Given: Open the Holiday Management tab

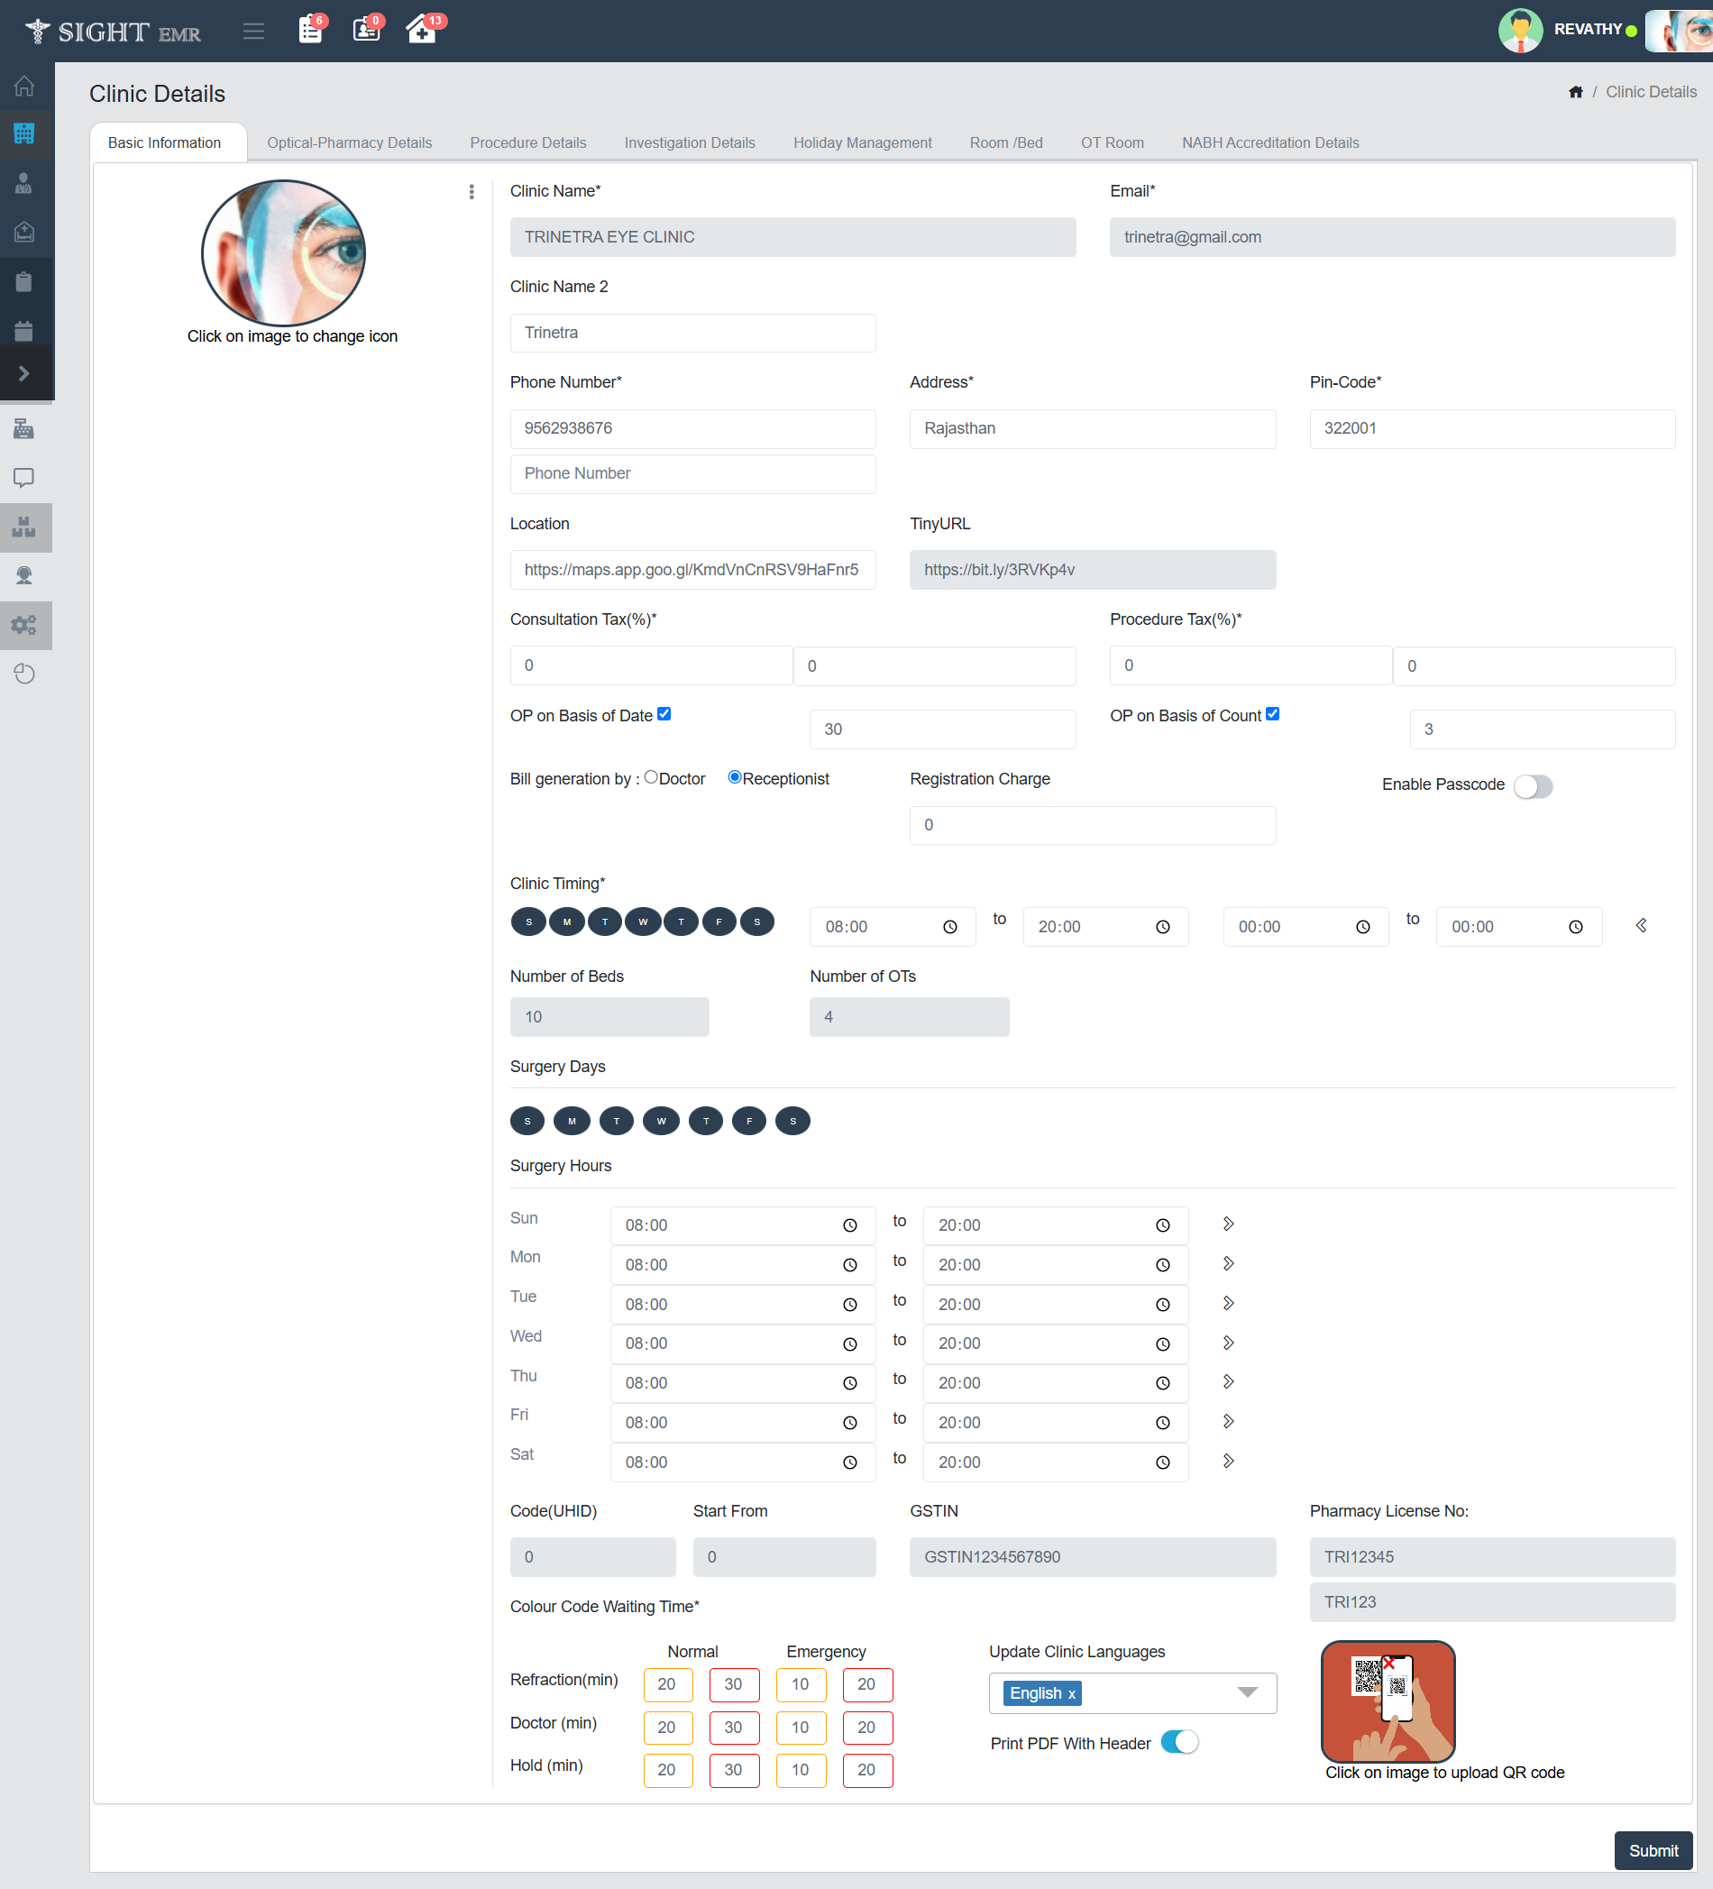Looking at the screenshot, I should [x=862, y=142].
